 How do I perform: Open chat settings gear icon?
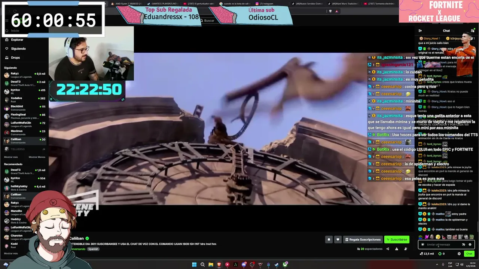pos(459,254)
